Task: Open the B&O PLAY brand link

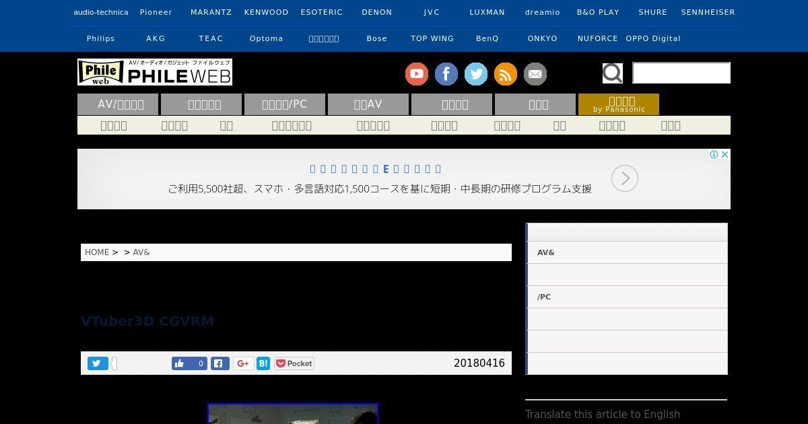Action: 598,12
